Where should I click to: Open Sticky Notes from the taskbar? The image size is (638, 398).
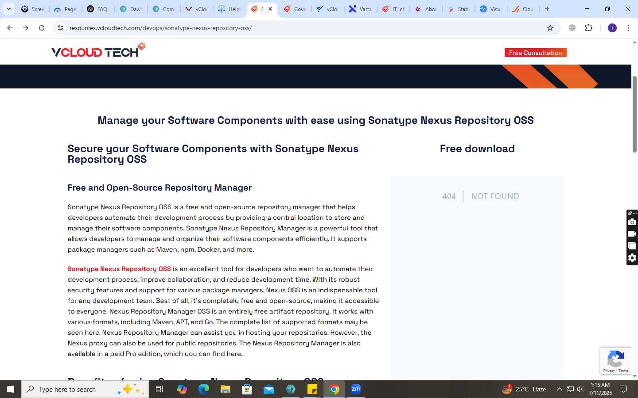coord(312,389)
